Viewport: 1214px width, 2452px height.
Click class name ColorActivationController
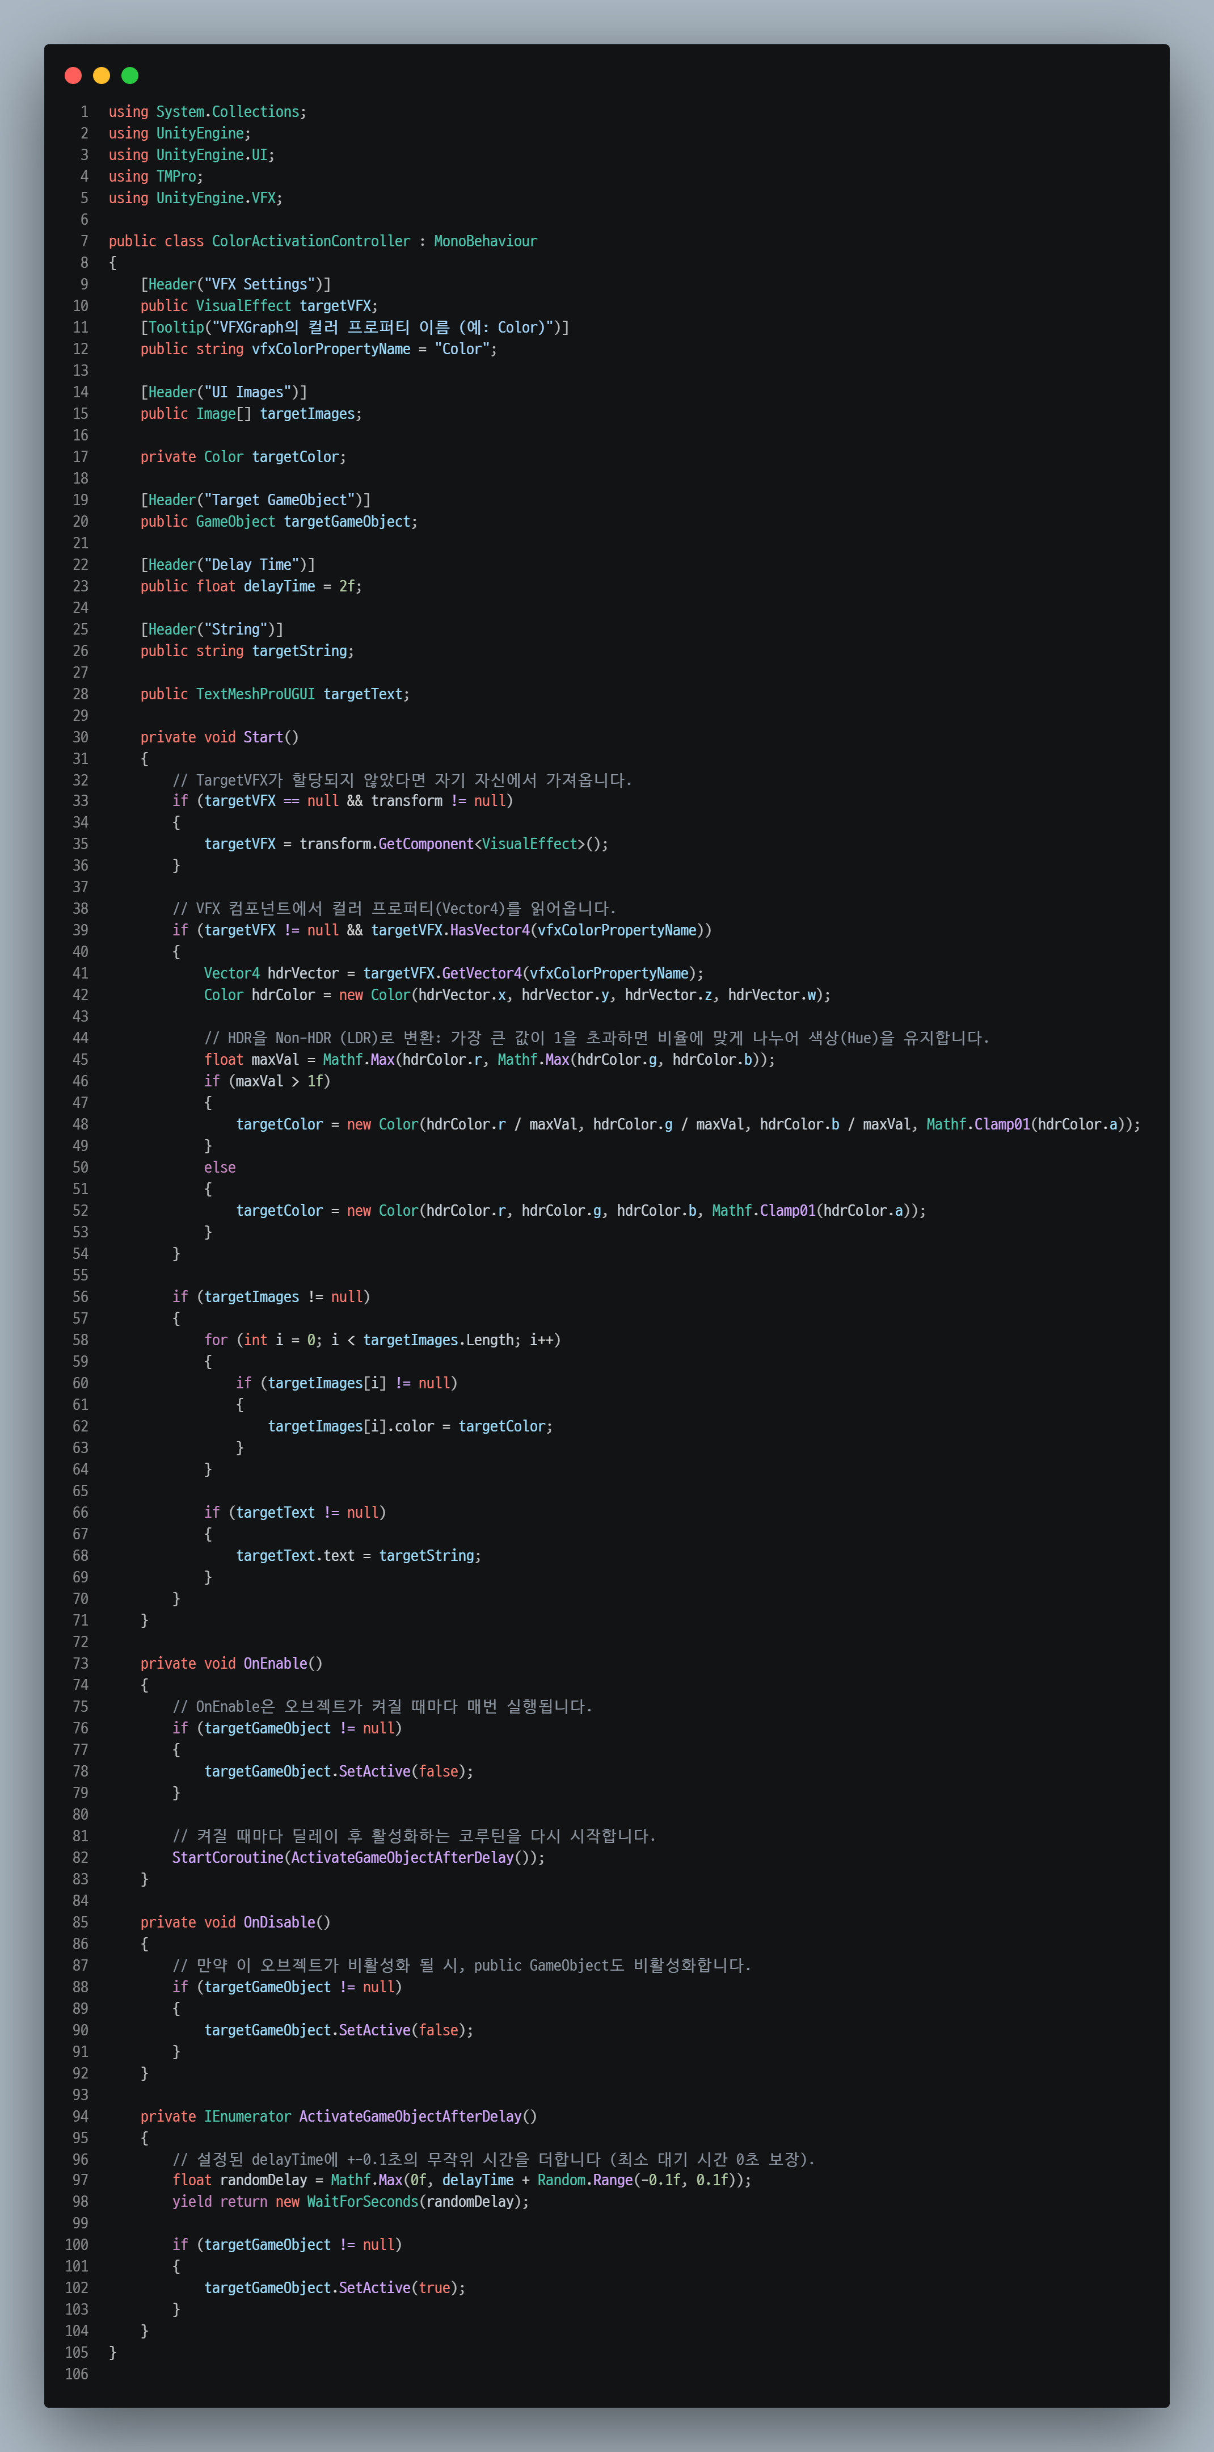click(311, 241)
